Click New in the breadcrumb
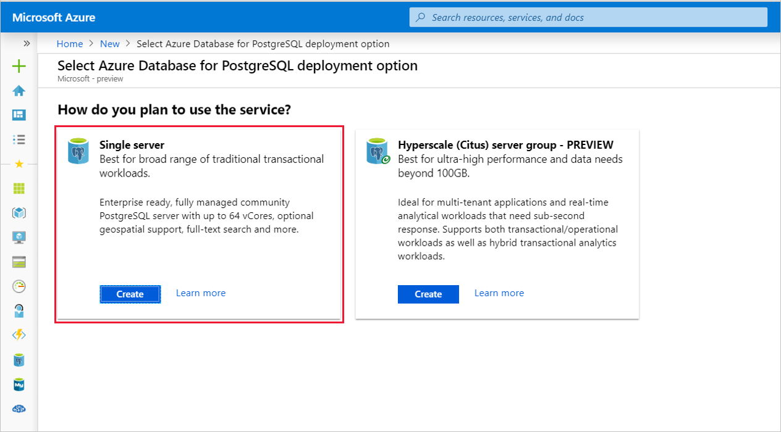Screen dimensions: 781x432 click(x=110, y=44)
